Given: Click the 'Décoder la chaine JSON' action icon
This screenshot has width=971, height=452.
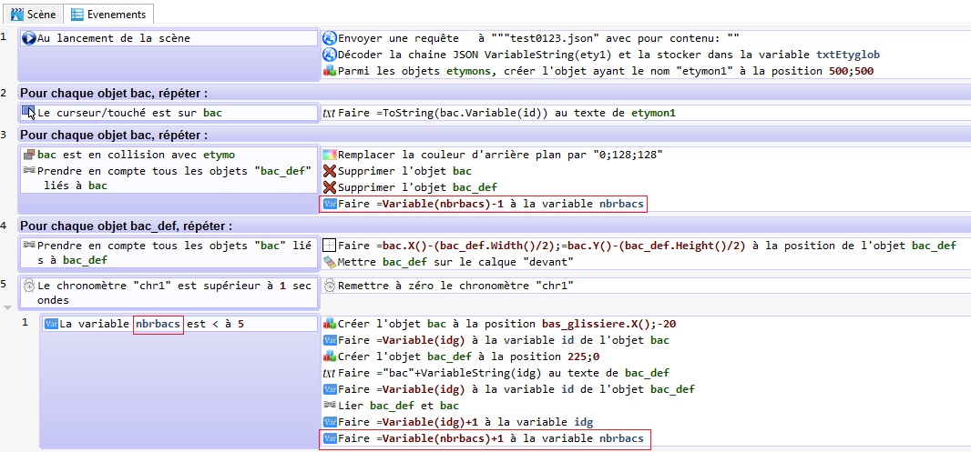Looking at the screenshot, I should [330, 55].
